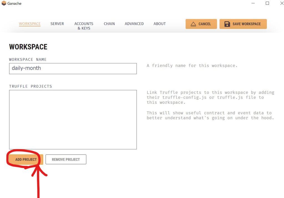Click the floppy disk save icon

pyautogui.click(x=227, y=24)
